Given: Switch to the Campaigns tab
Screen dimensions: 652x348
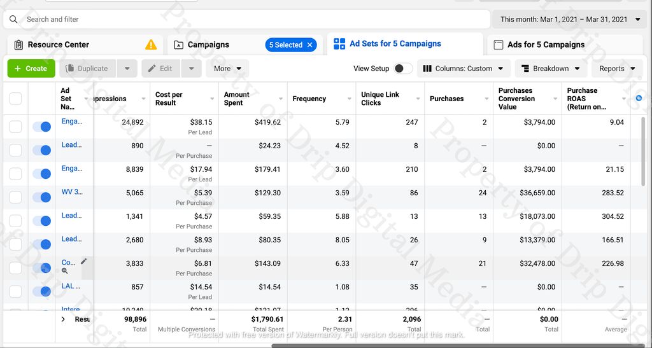Looking at the screenshot, I should [245, 45].
